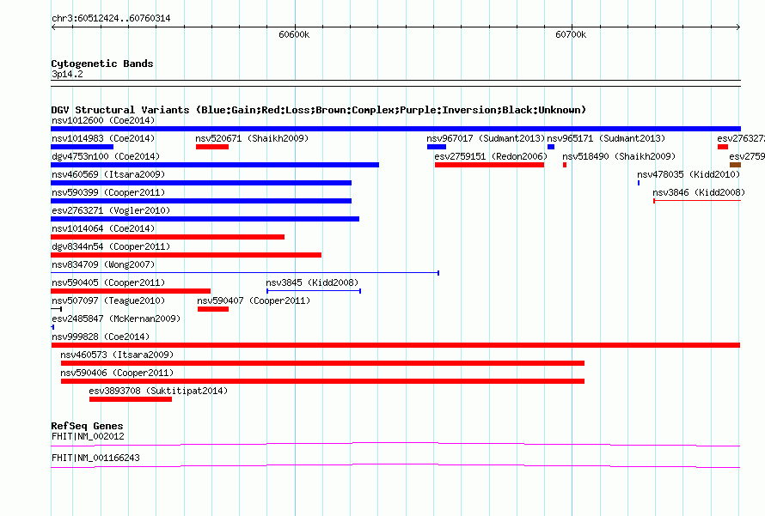Click the esv2759151 red loss bar
Screen dimensions: 765x516
489,165
